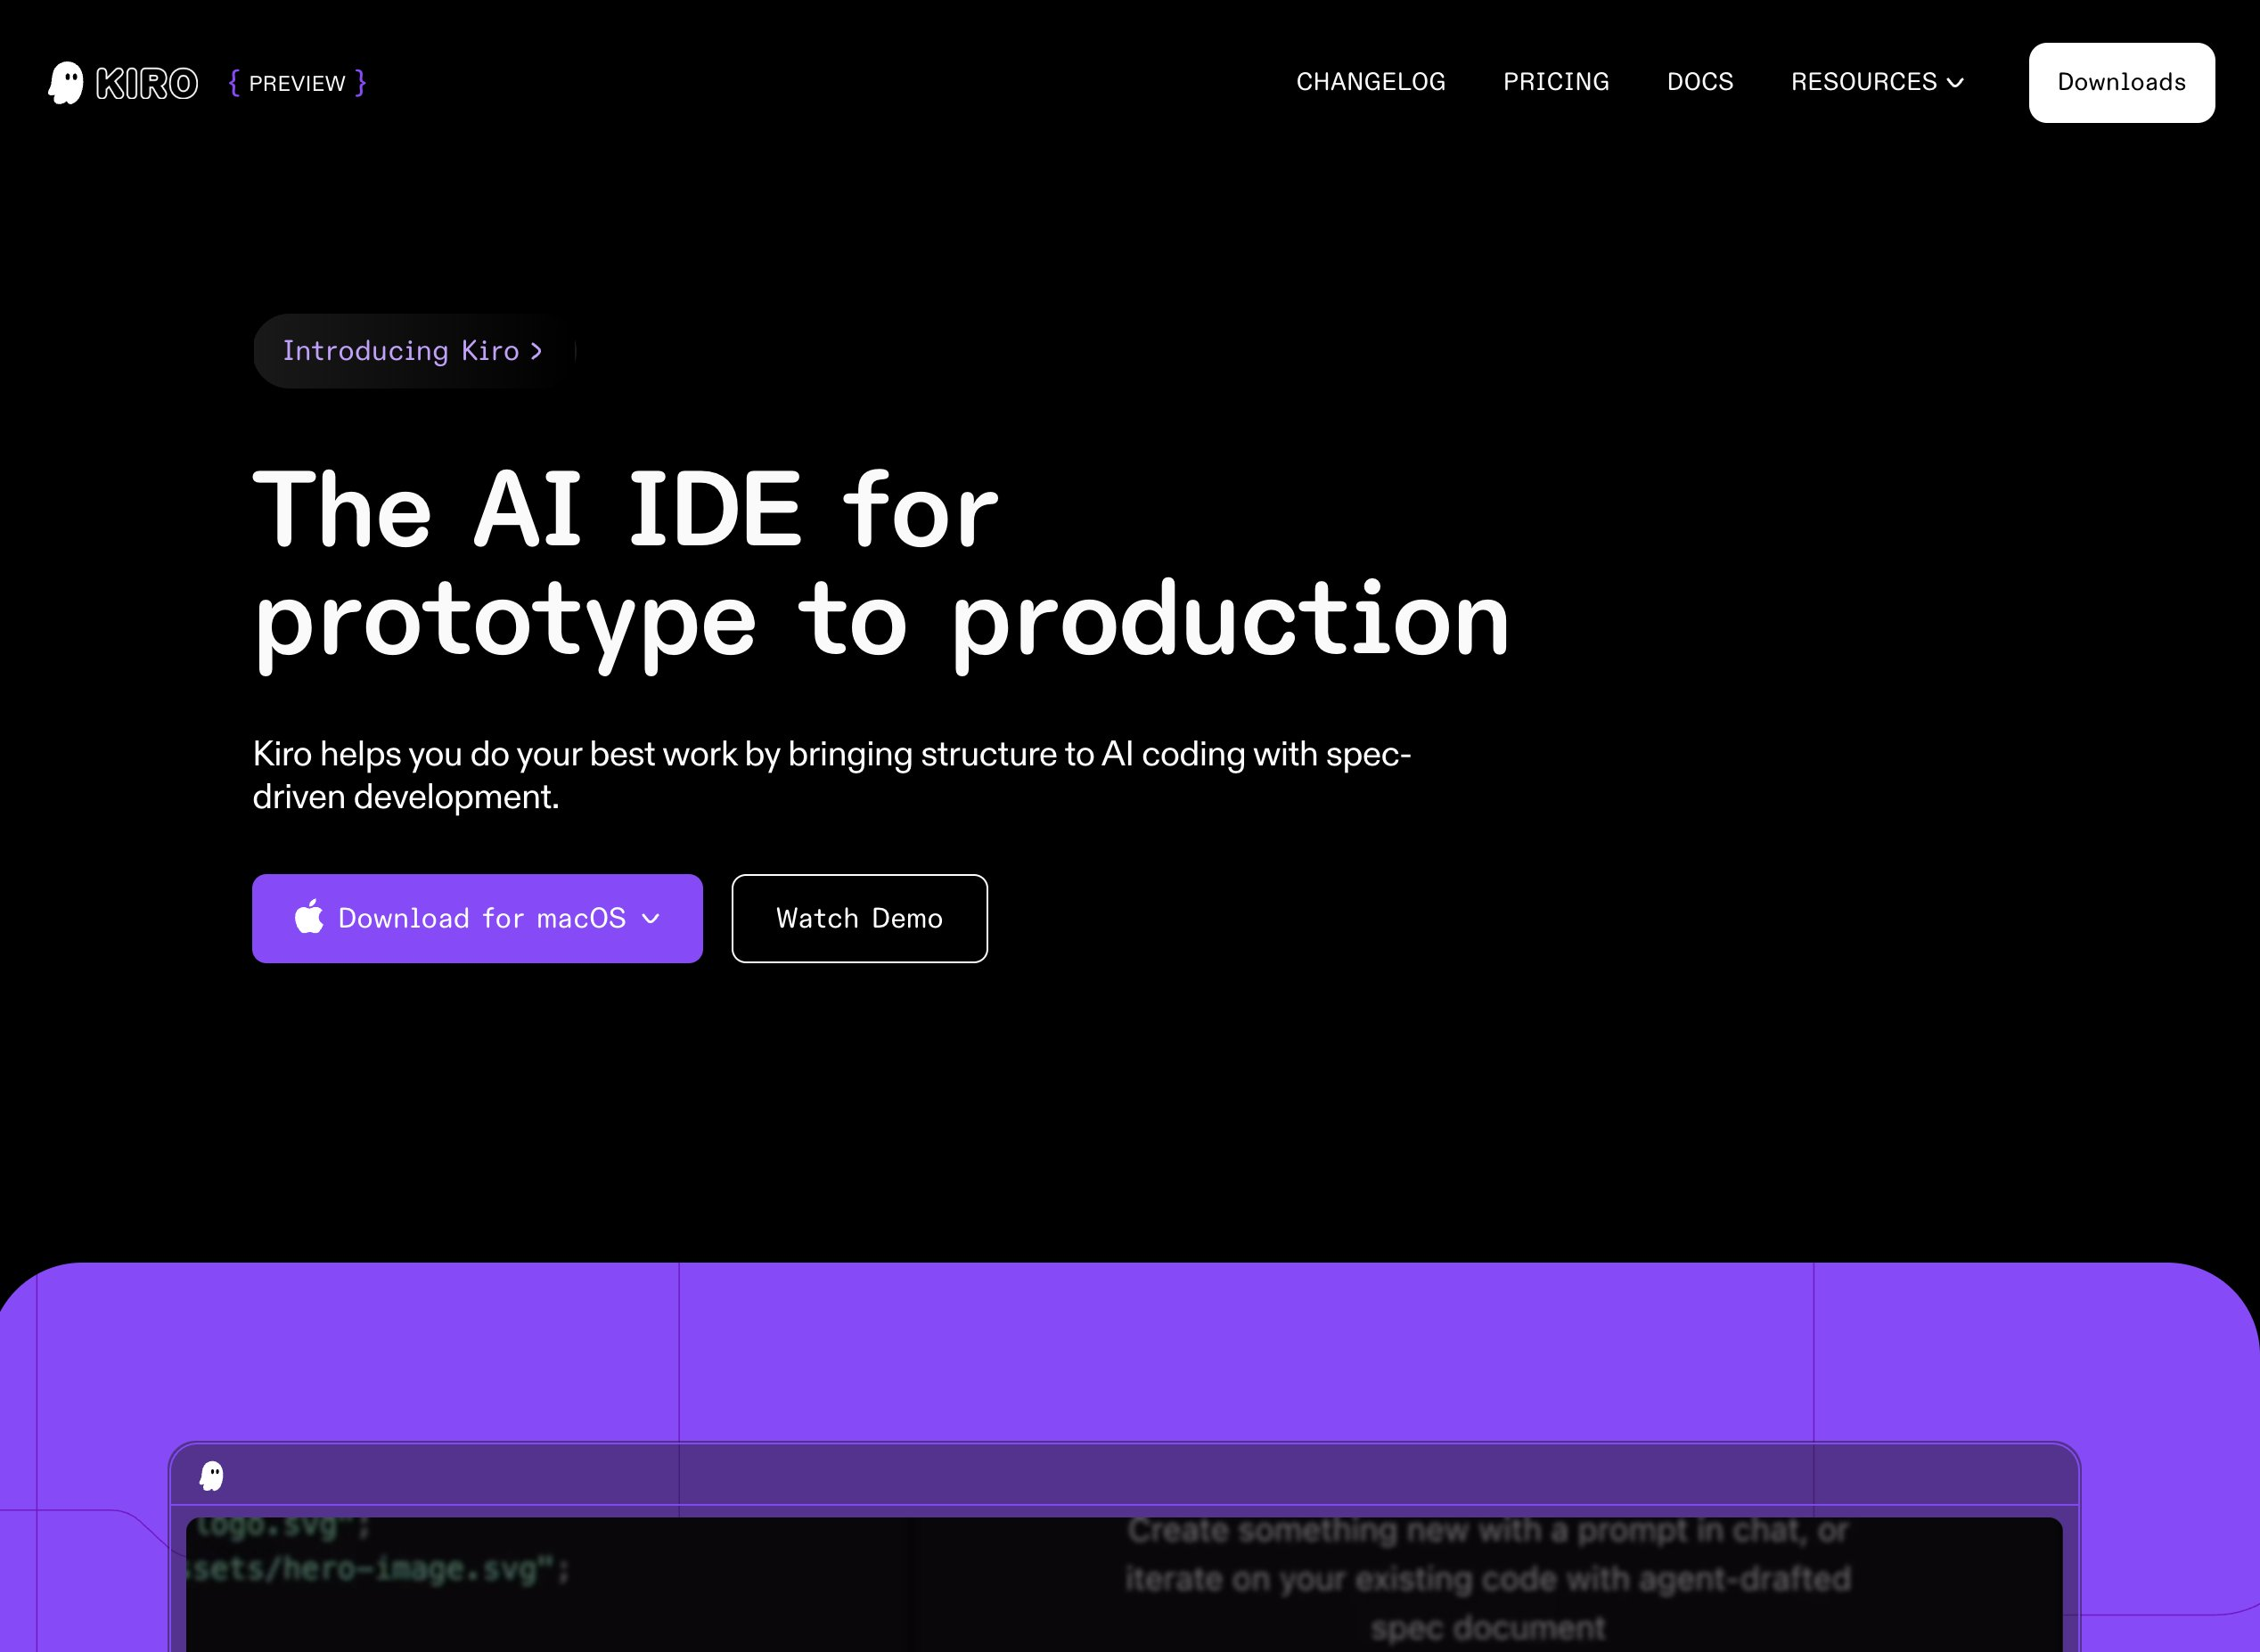Open the DOCS link

tap(1700, 82)
